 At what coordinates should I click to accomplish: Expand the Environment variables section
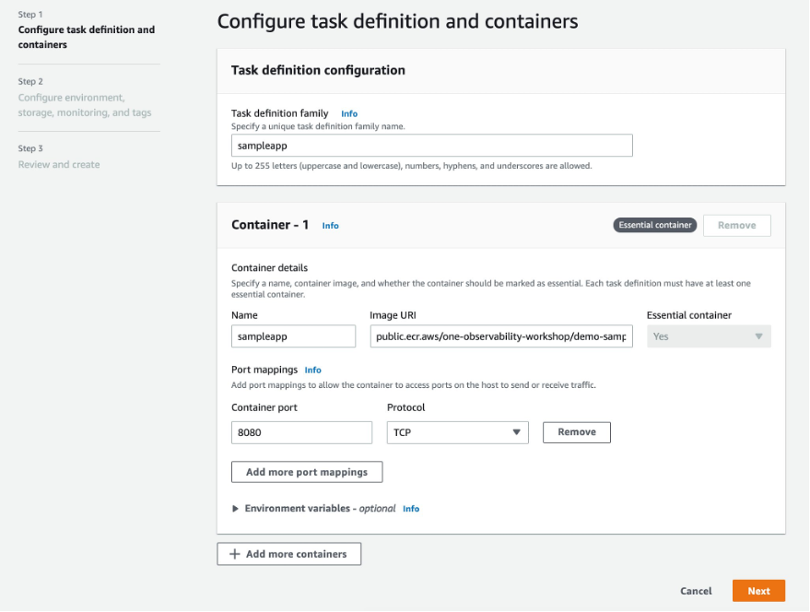tap(234, 508)
